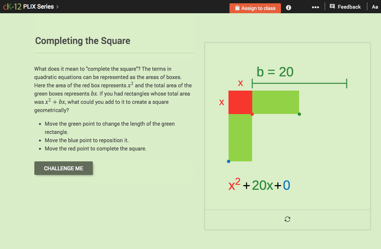Click the horizontal green rectangle
The image size is (381, 249).
pyautogui.click(x=276, y=102)
